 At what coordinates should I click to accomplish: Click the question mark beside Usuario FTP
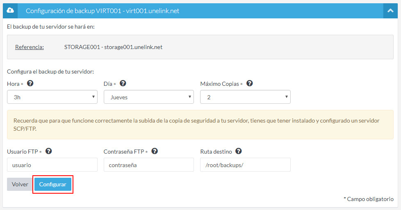coord(49,151)
